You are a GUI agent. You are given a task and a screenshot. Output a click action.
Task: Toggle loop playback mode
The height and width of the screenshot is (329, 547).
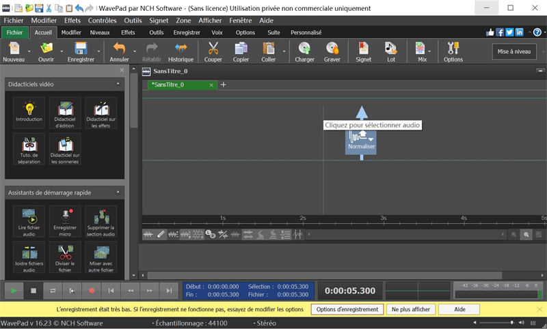(x=53, y=291)
